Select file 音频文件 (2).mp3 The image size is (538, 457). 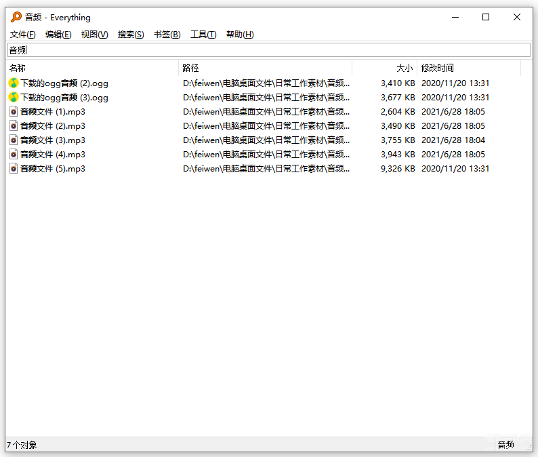53,126
